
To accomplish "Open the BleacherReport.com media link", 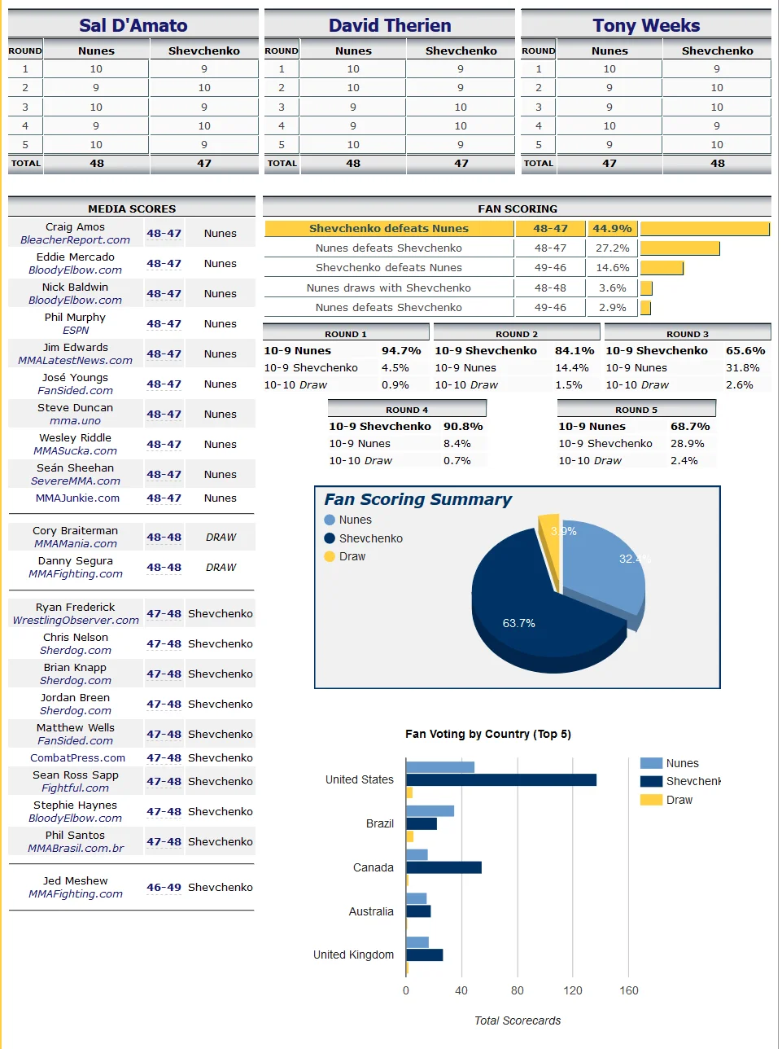I will 75,240.
